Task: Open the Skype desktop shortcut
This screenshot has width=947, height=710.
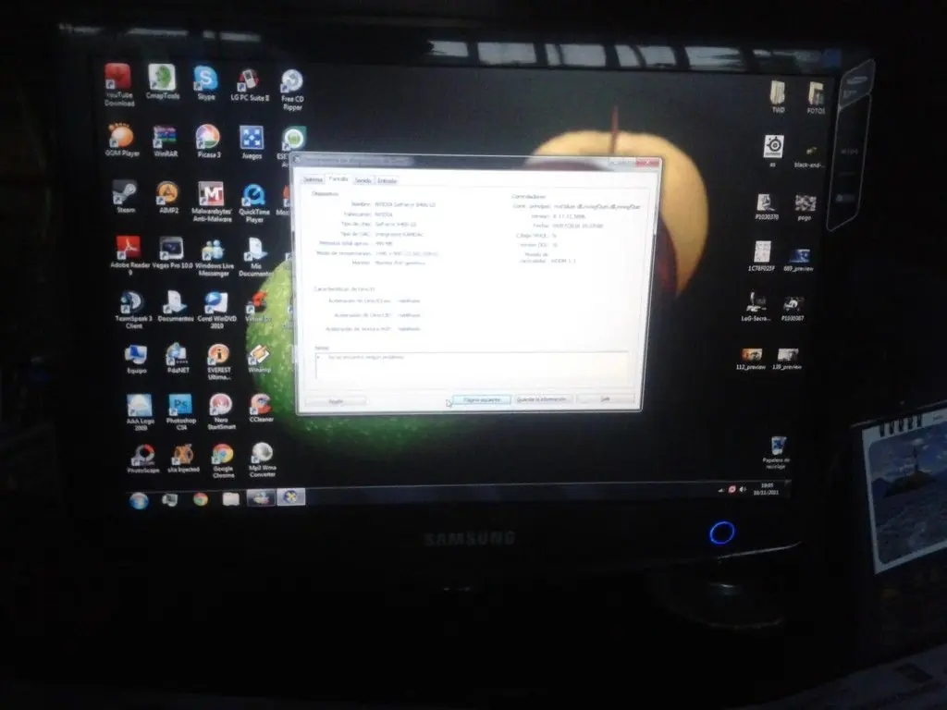Action: 206,82
